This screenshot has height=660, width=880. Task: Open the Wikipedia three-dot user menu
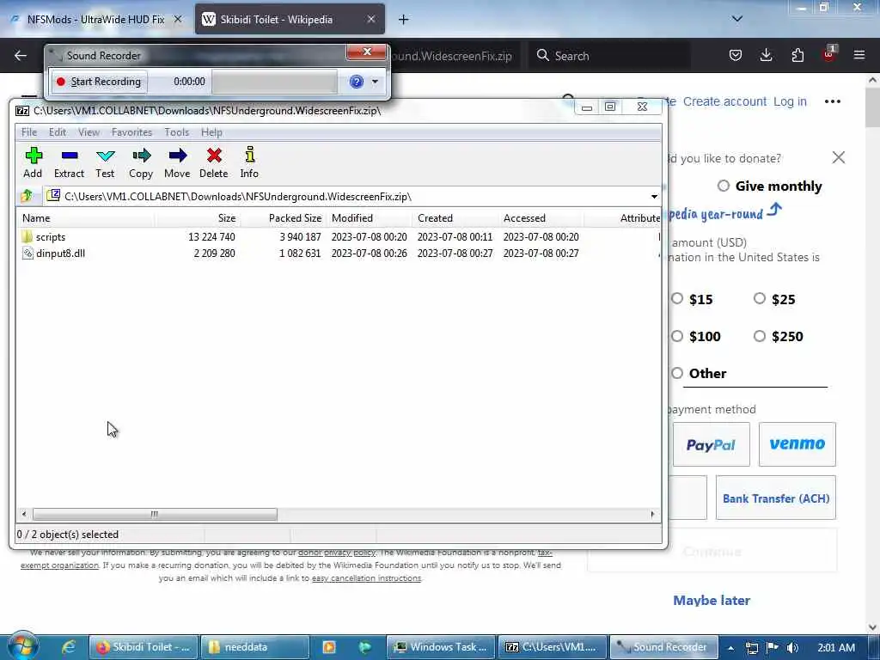point(832,101)
